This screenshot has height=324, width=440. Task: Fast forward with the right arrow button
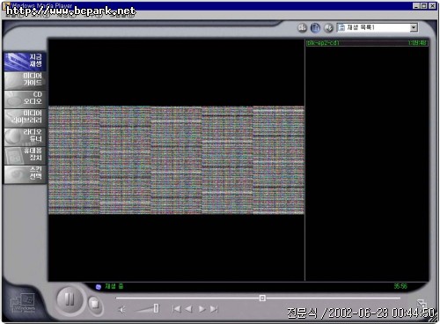point(202,309)
